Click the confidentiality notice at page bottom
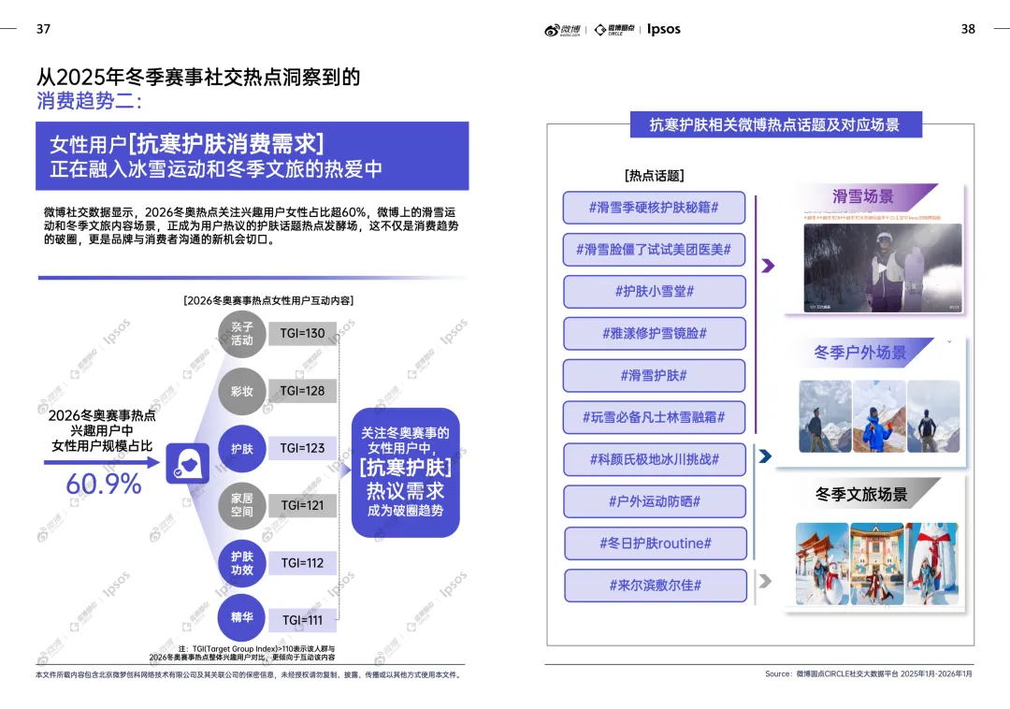The image size is (1010, 709). (250, 675)
